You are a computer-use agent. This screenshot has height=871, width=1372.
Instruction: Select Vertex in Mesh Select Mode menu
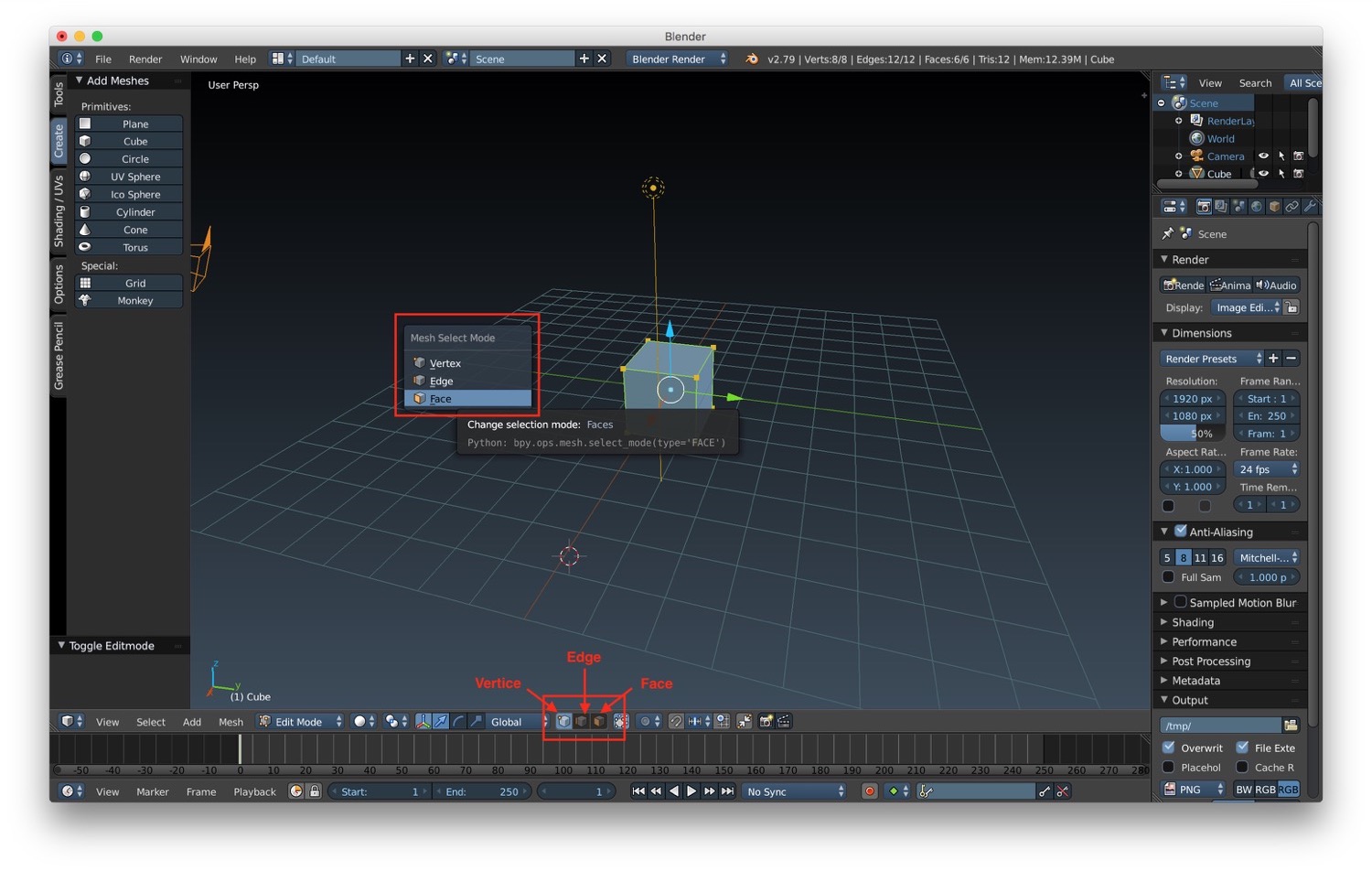click(x=467, y=363)
